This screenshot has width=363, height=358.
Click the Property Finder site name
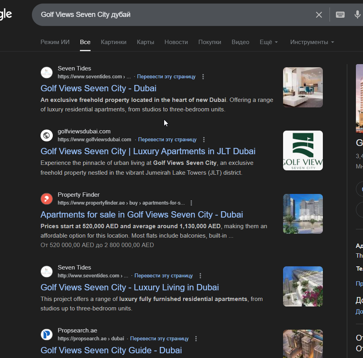(x=78, y=195)
